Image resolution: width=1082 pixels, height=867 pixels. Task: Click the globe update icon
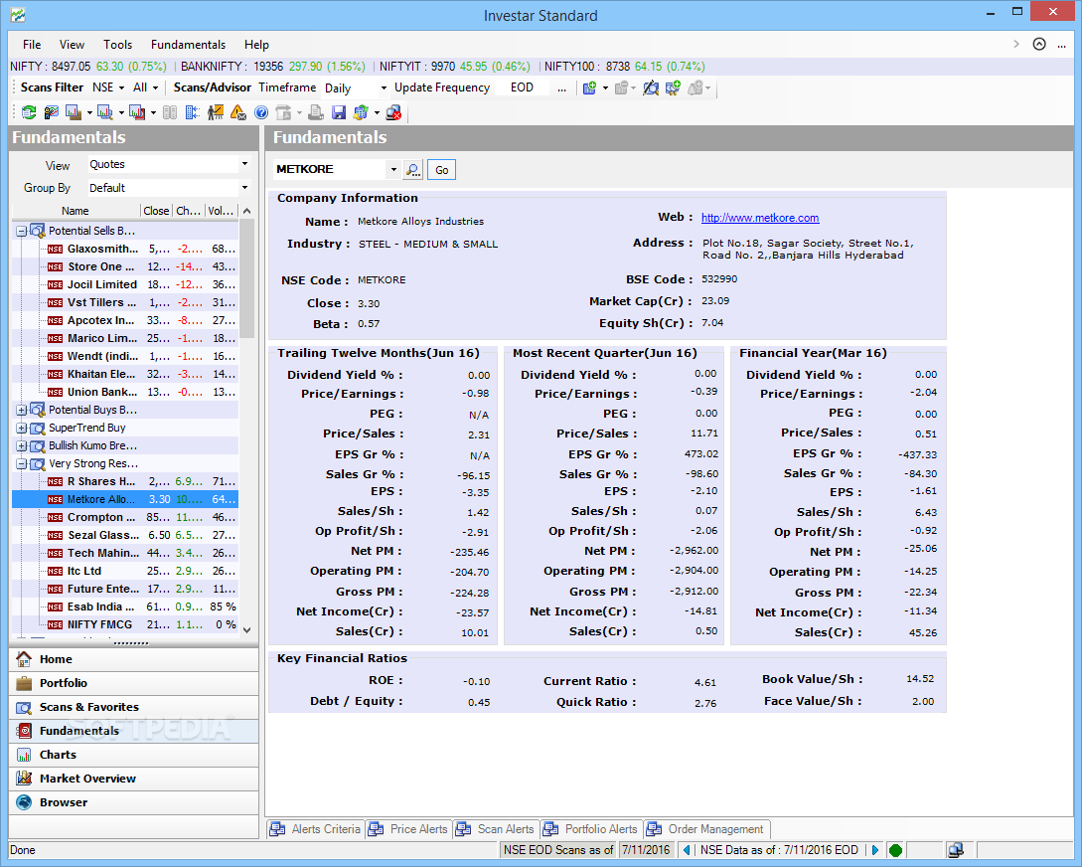pyautogui.click(x=361, y=111)
